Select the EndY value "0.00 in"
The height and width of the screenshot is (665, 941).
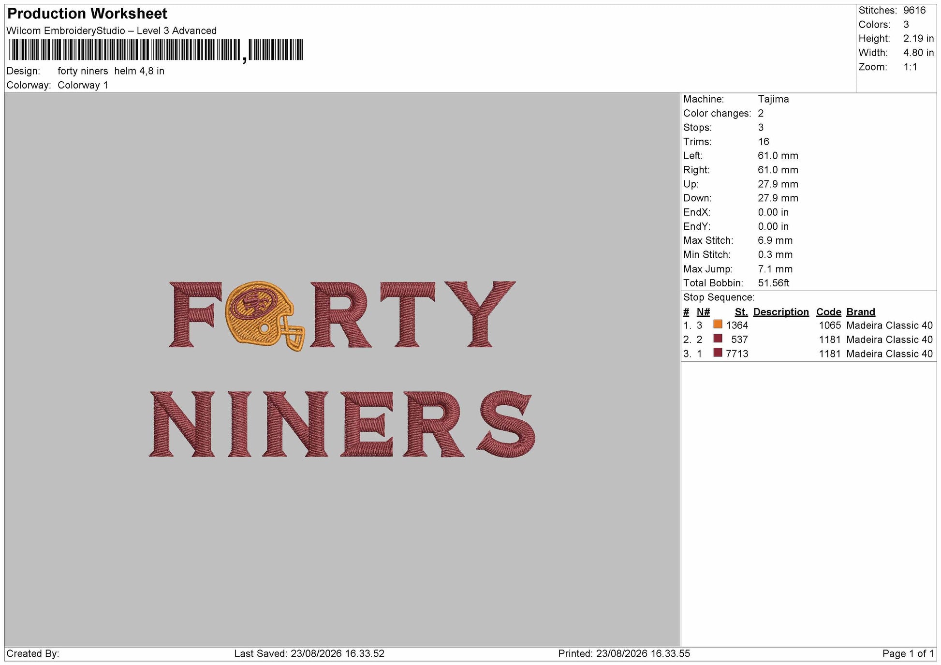click(x=773, y=226)
